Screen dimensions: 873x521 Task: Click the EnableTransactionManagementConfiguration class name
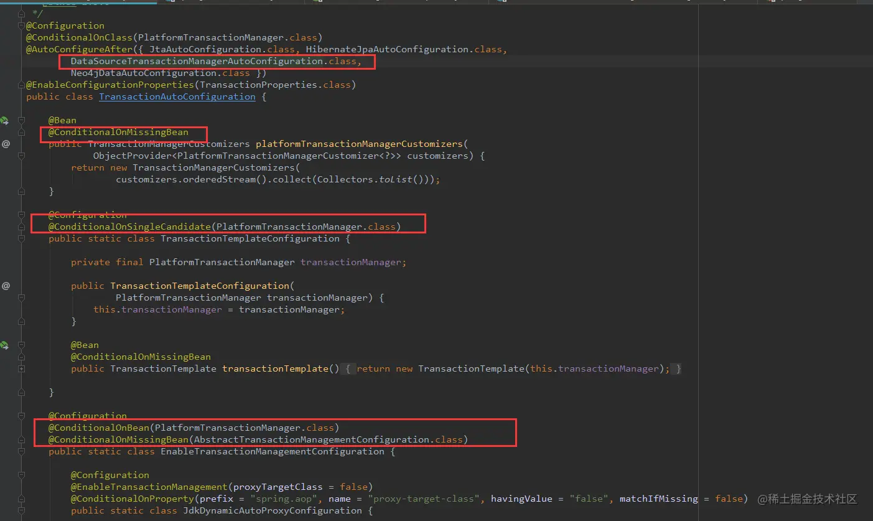[273, 451]
